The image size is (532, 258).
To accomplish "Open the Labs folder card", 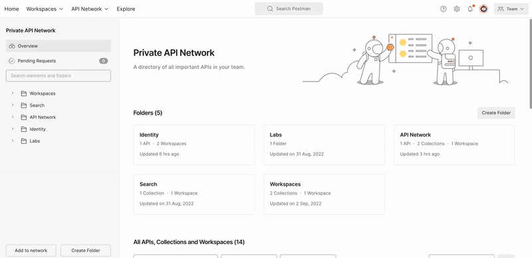I will pyautogui.click(x=324, y=145).
